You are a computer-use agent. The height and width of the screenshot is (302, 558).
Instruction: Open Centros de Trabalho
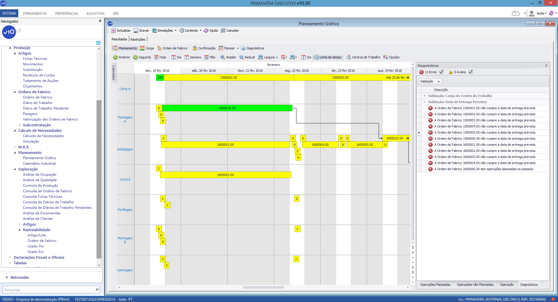pos(363,57)
